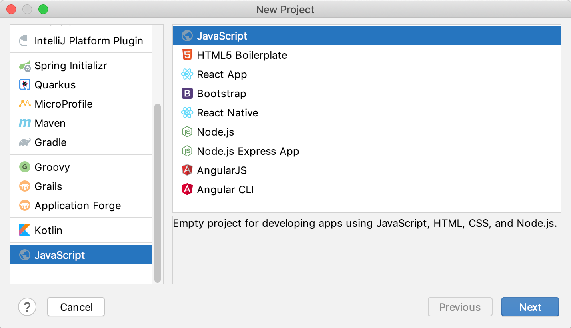Click the Maven 'm' icon
The image size is (571, 328).
[x=25, y=123]
